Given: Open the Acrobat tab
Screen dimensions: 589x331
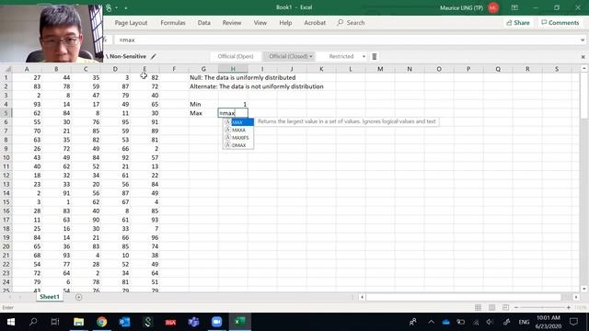Looking at the screenshot, I should coord(315,22).
